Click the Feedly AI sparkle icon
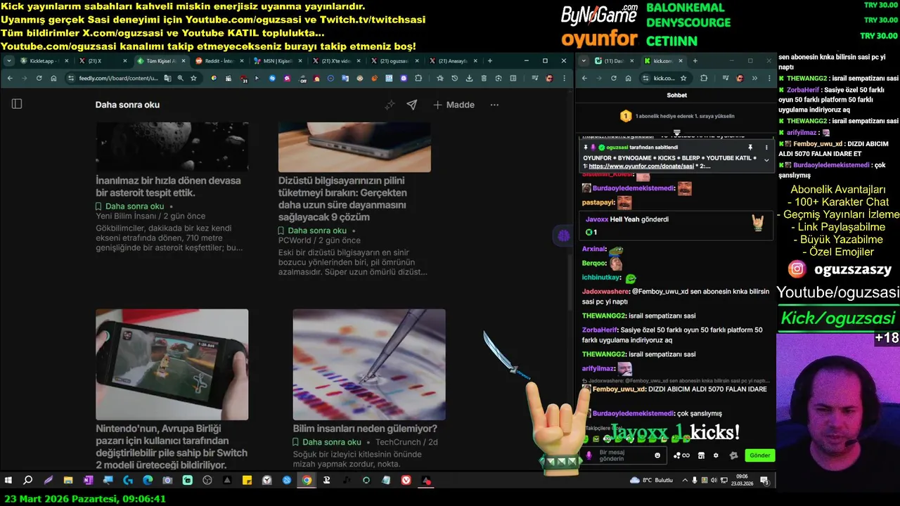This screenshot has width=900, height=506. [390, 105]
